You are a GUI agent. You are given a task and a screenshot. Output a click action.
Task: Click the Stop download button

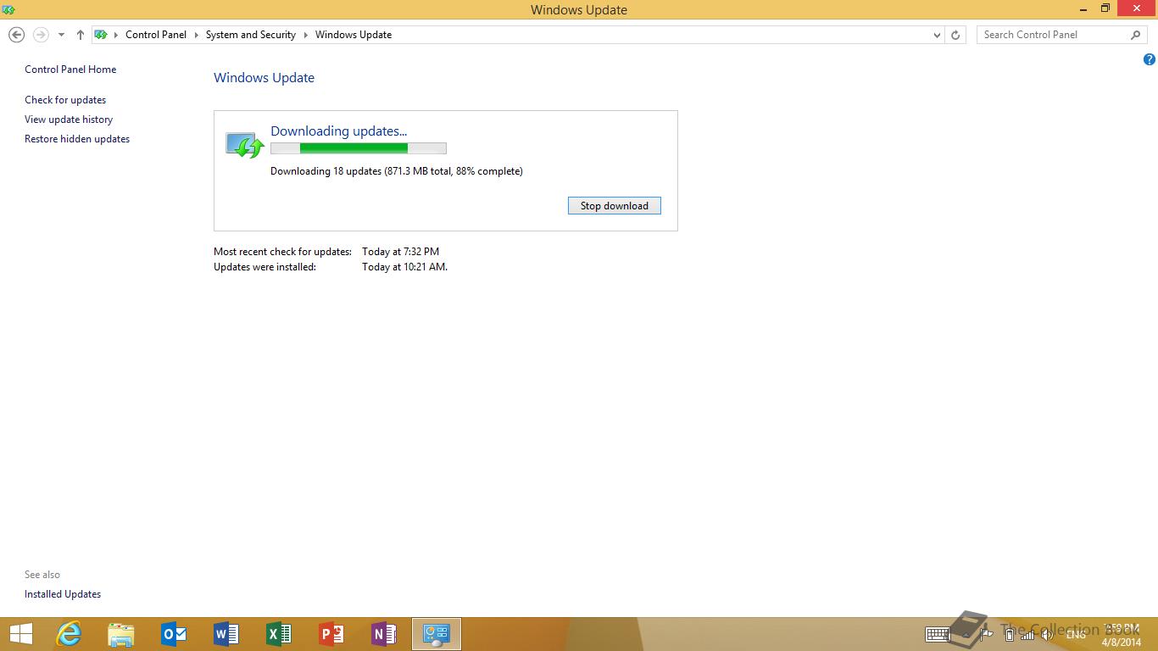[615, 206]
